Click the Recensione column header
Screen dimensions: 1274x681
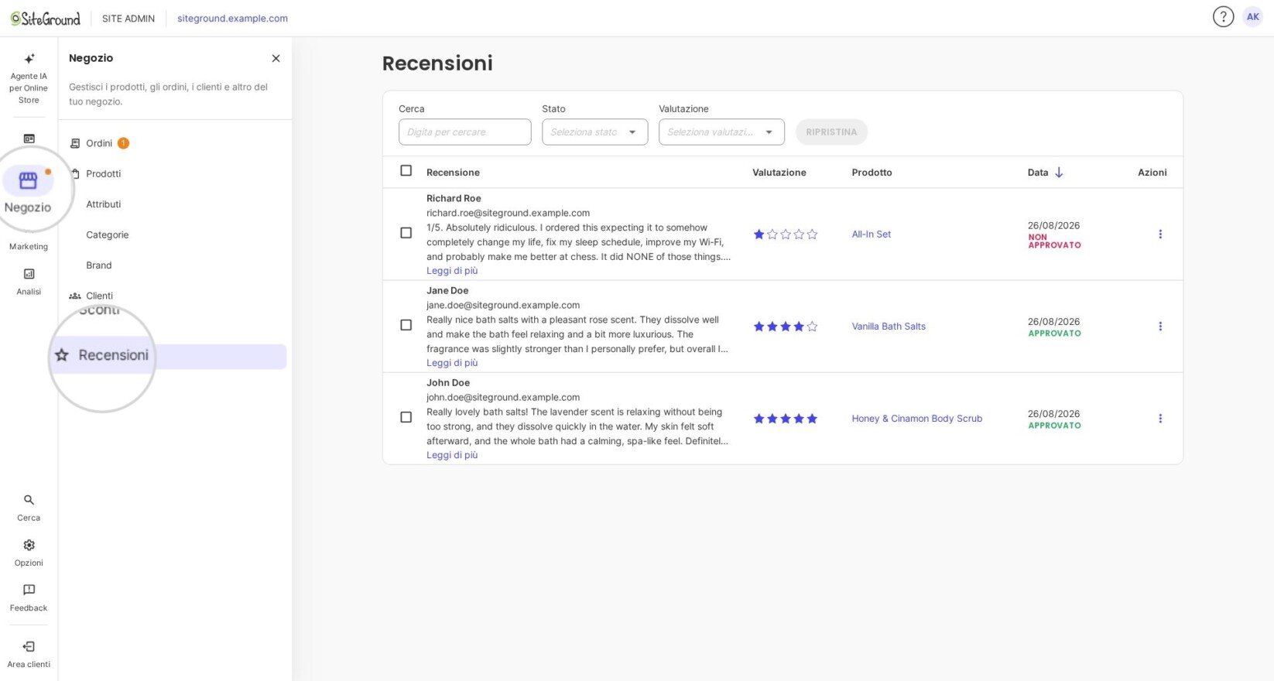(x=453, y=173)
